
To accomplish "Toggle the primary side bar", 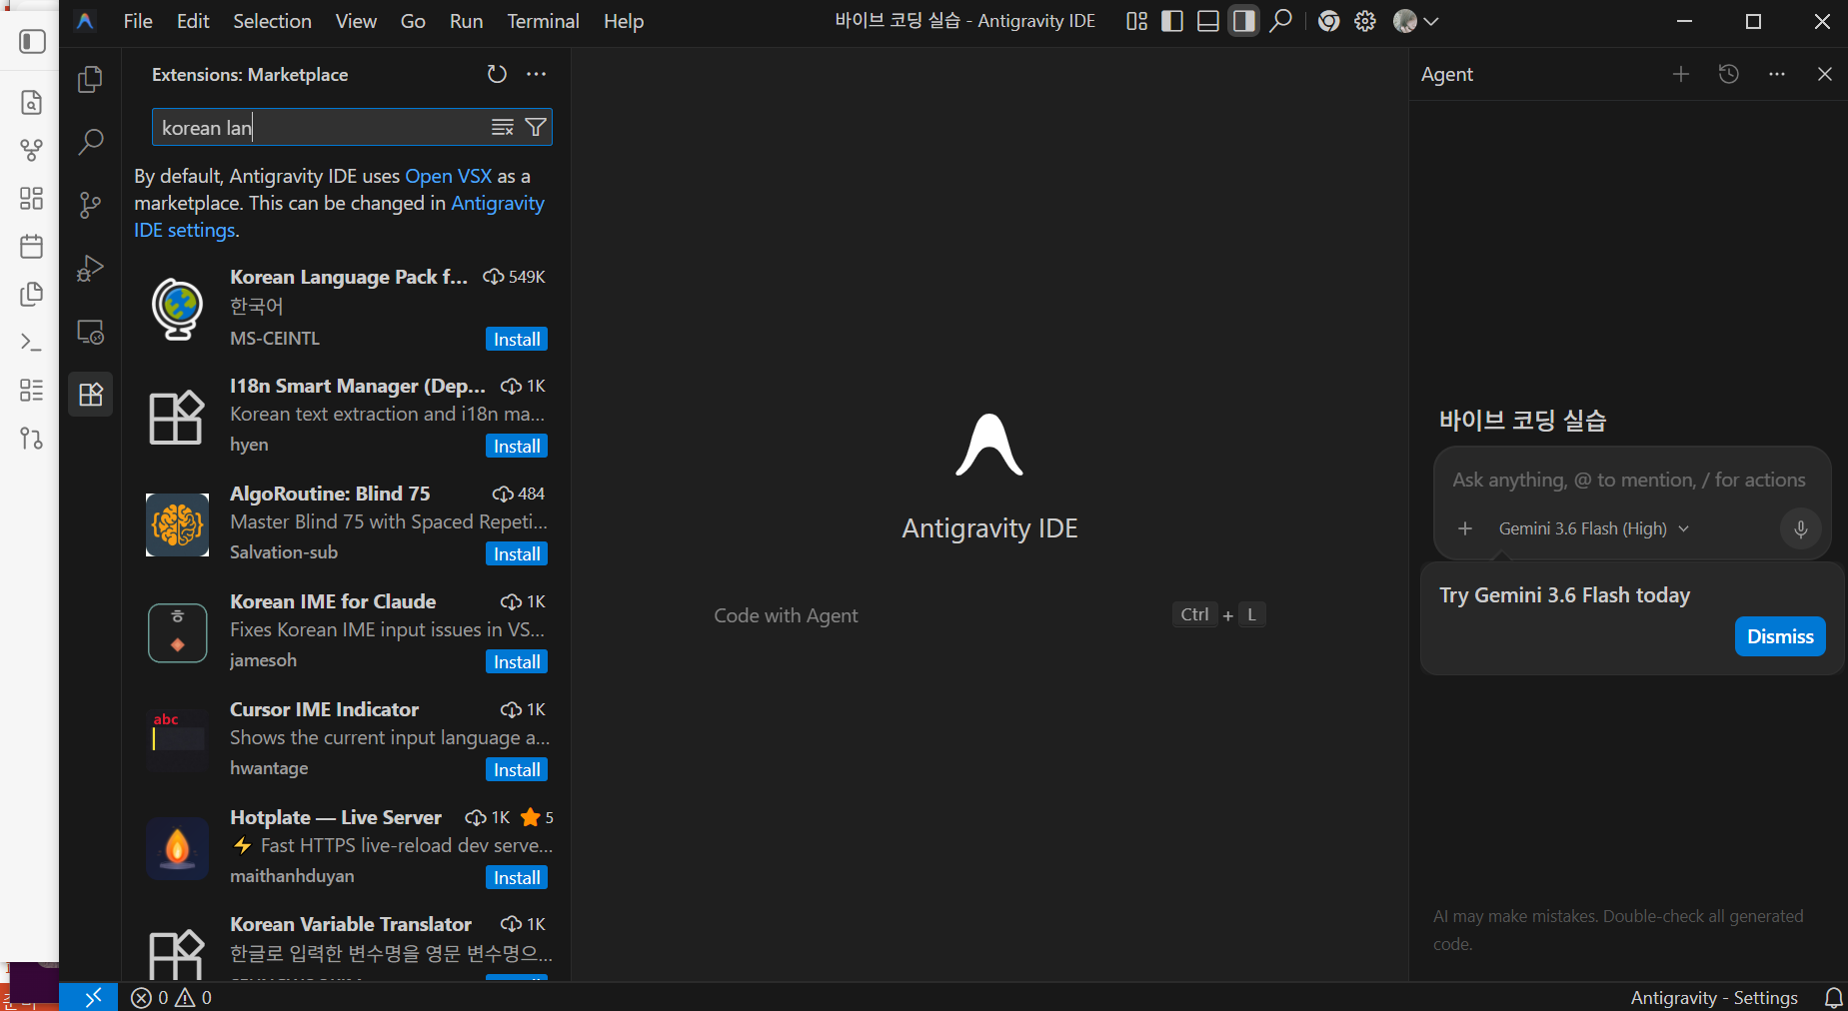I will 1172,21.
